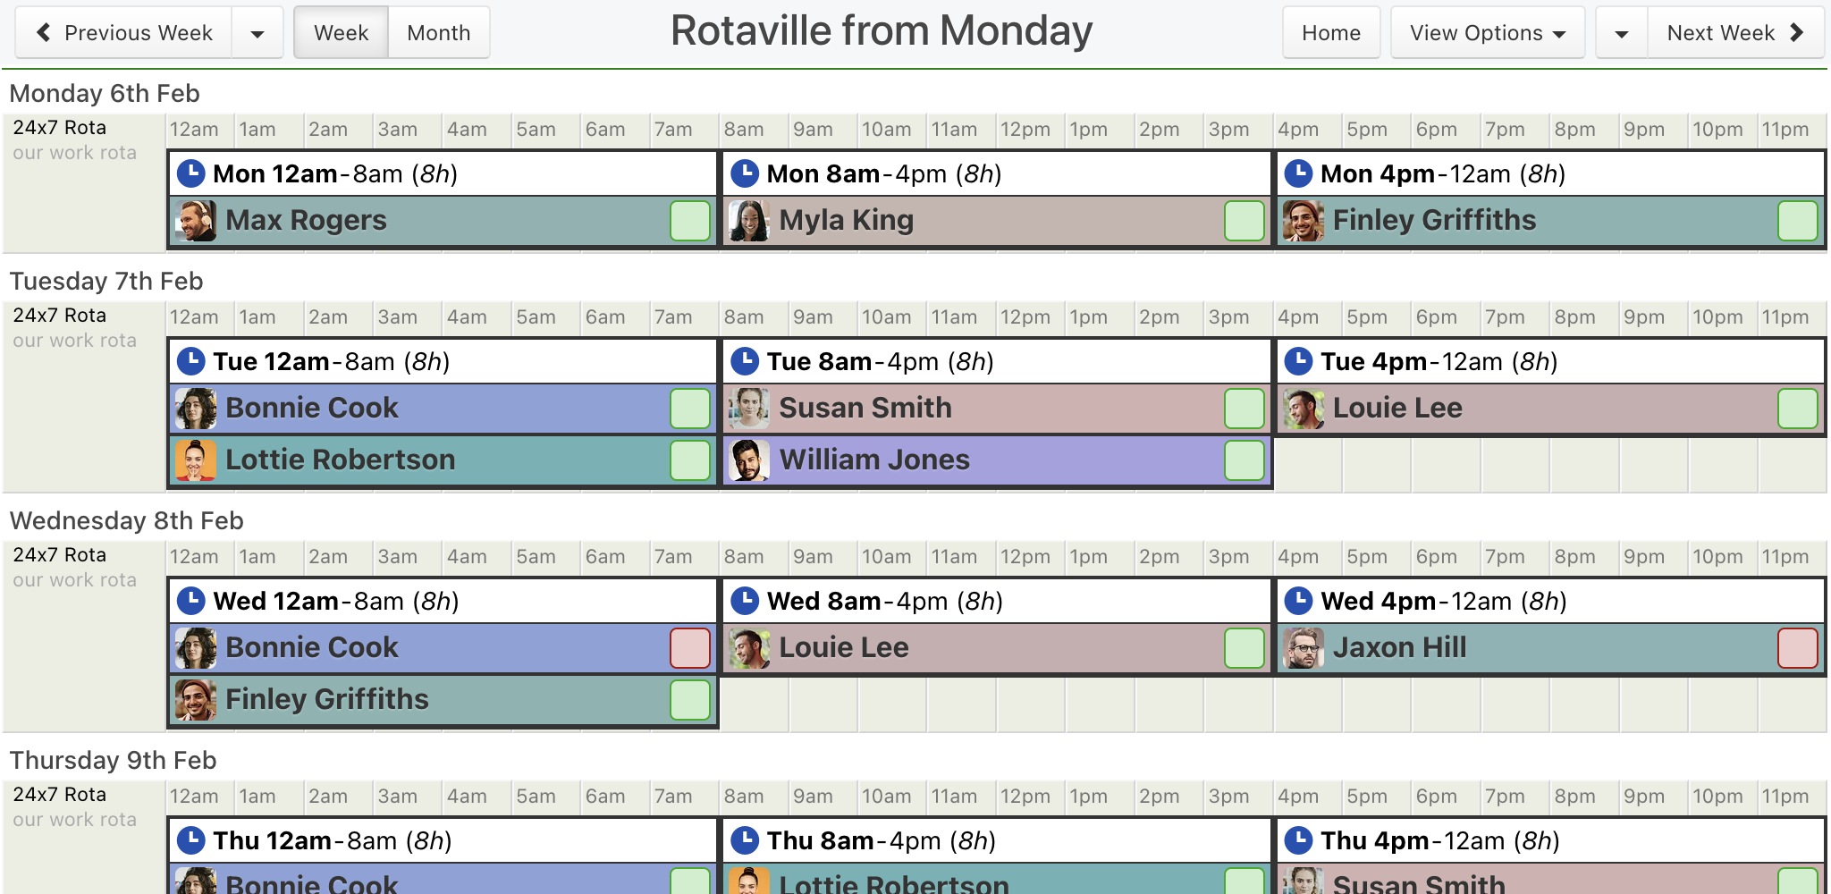The width and height of the screenshot is (1831, 894).
Task: Switch to the Month view tab
Action: (x=439, y=33)
